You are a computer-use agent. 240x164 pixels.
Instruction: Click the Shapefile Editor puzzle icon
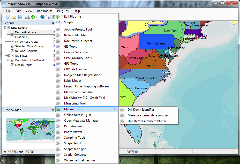58,143
